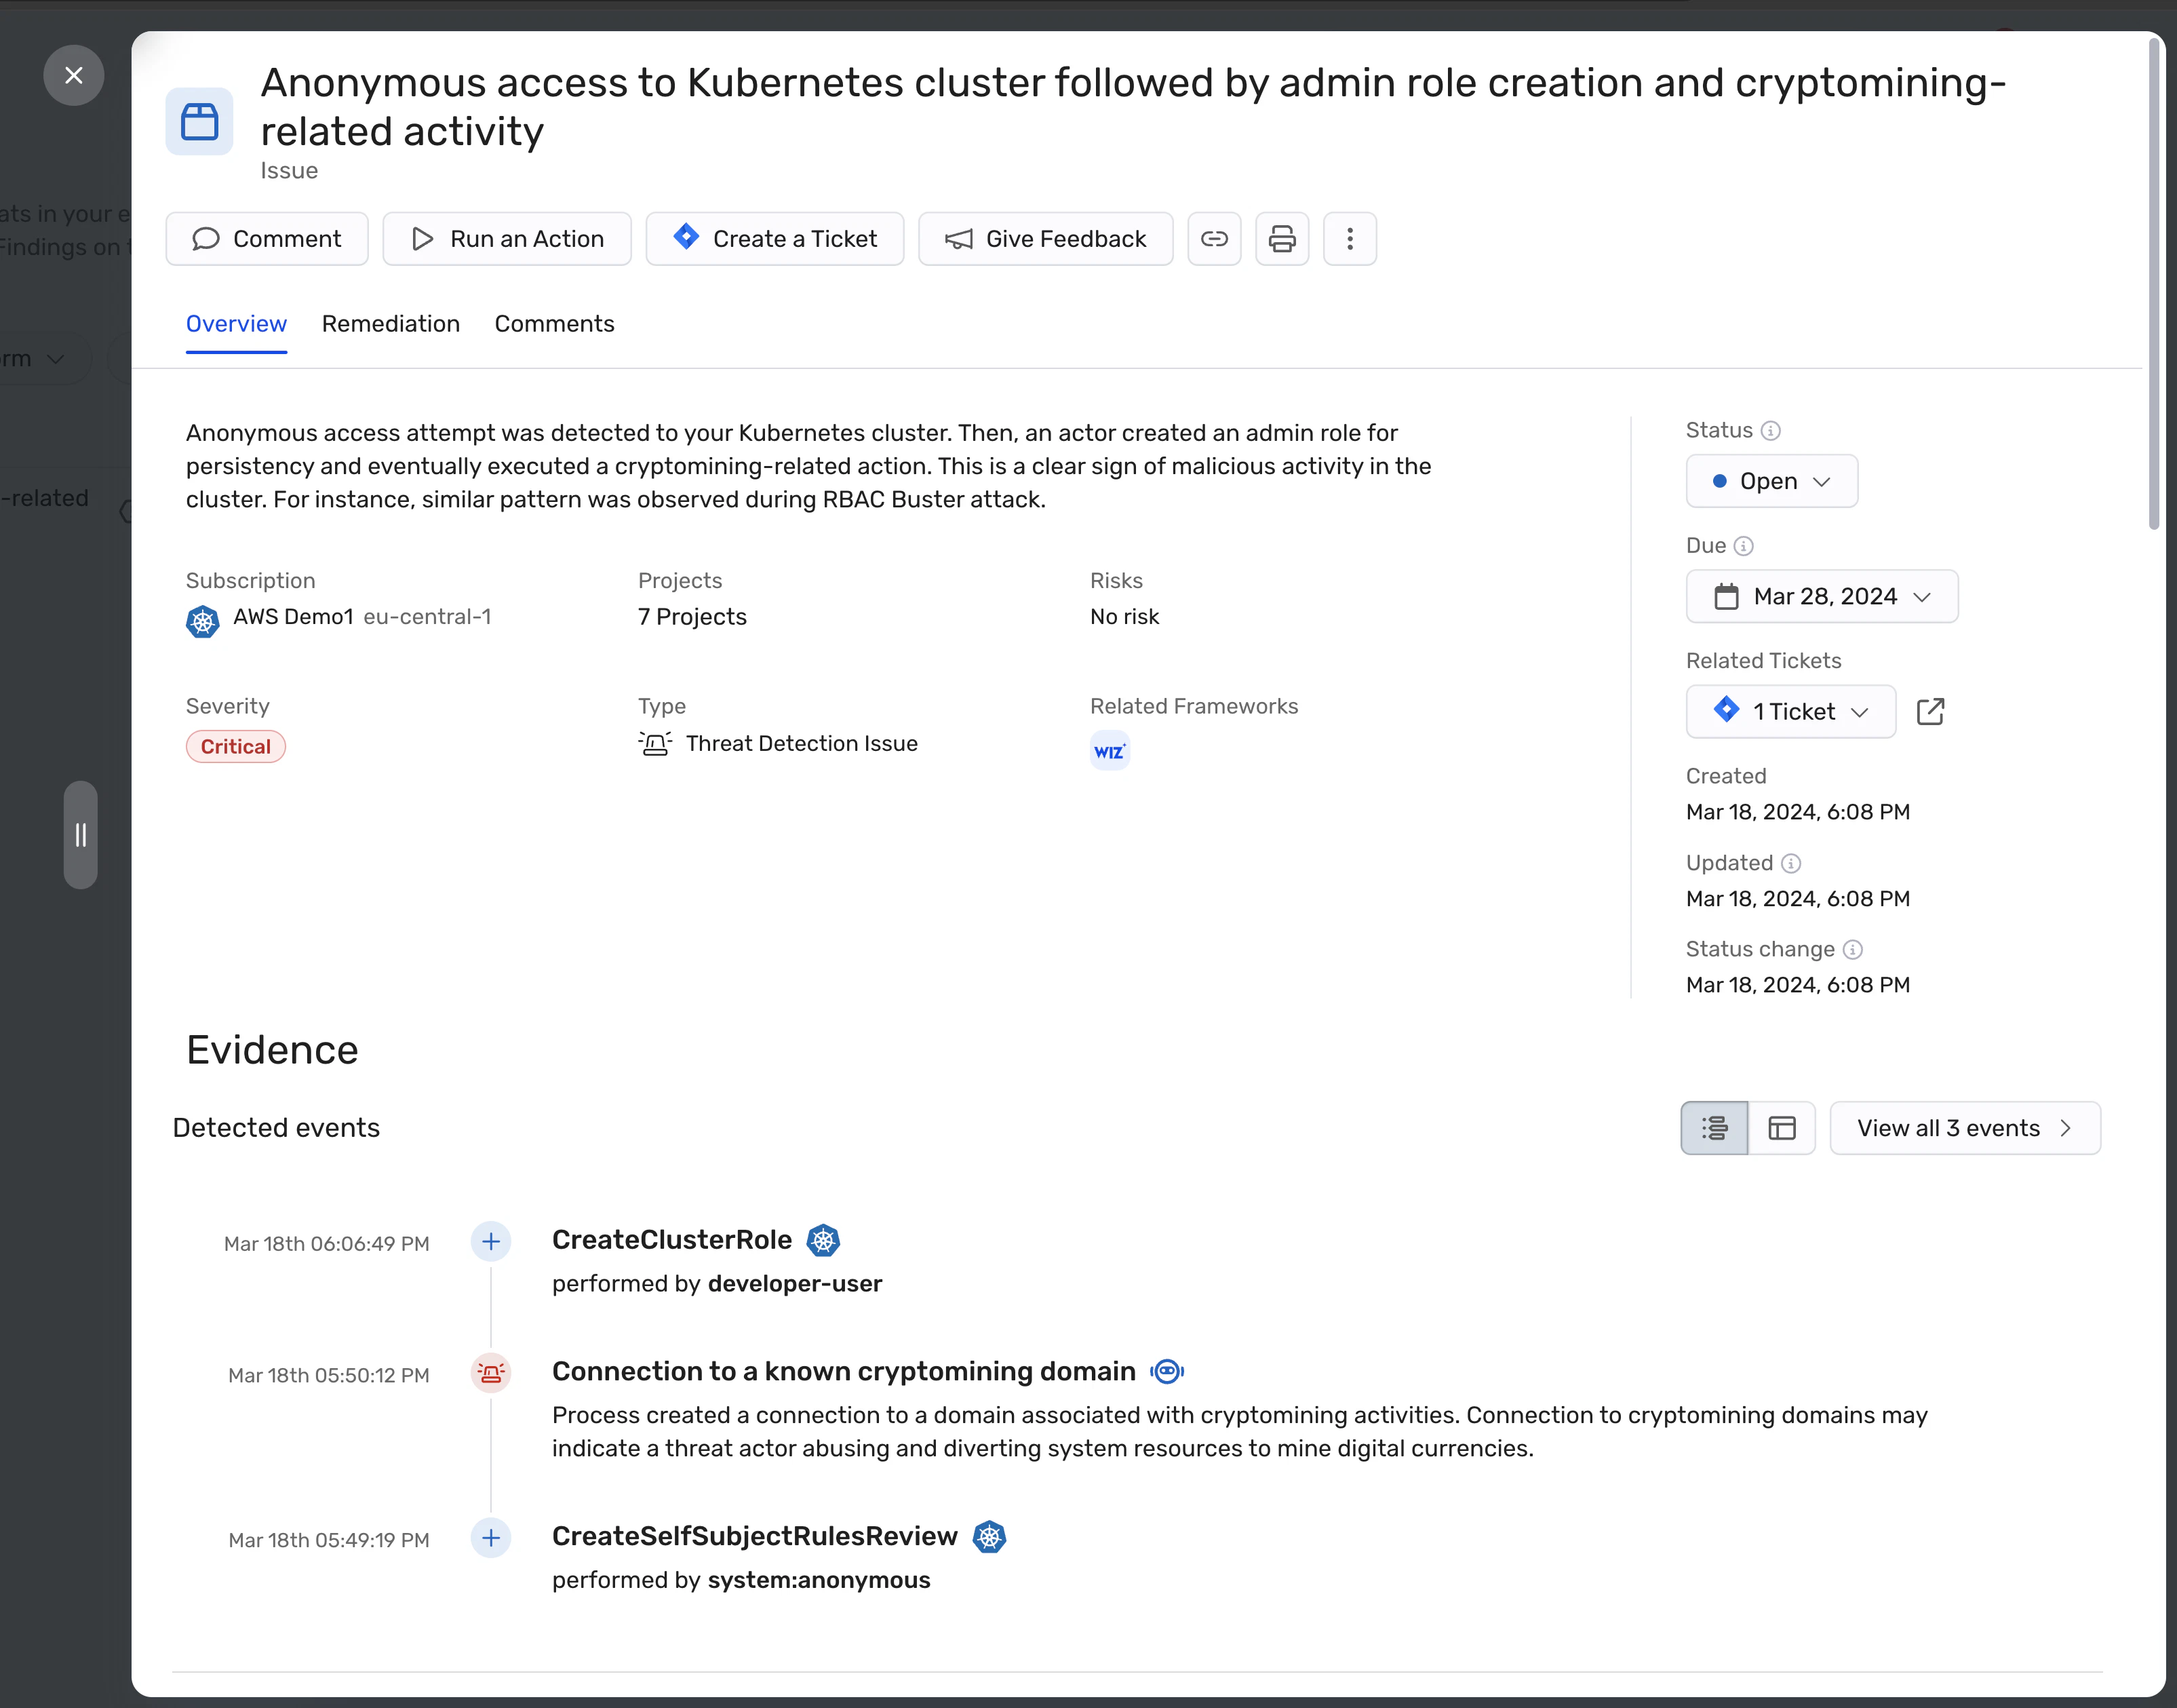Click the sensor icon beside cryptomining domain event

1166,1372
